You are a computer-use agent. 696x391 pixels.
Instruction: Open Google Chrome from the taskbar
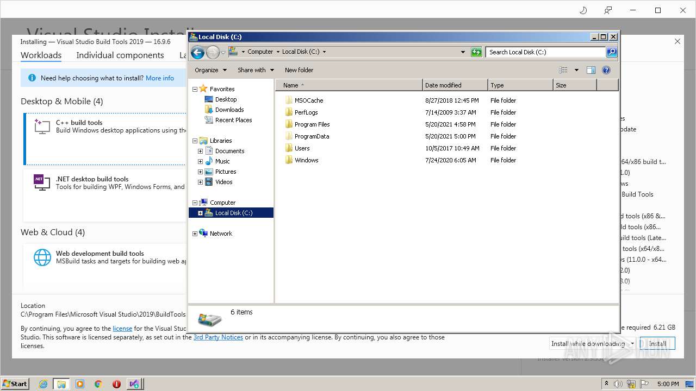(x=98, y=384)
